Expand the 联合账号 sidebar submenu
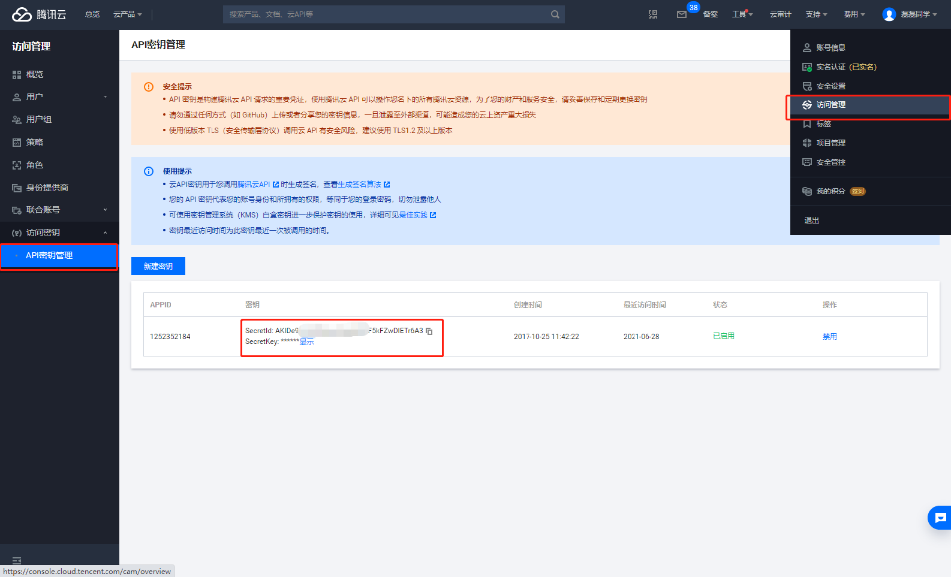951x577 pixels. [60, 210]
